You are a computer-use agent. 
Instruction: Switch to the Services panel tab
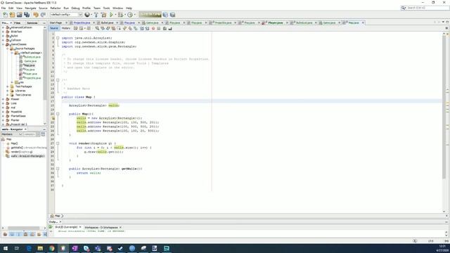pos(32,22)
